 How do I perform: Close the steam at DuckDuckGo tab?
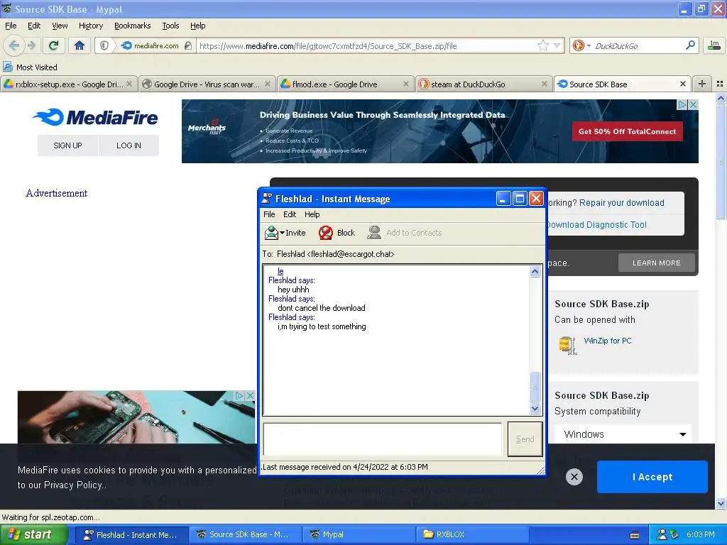coord(545,84)
